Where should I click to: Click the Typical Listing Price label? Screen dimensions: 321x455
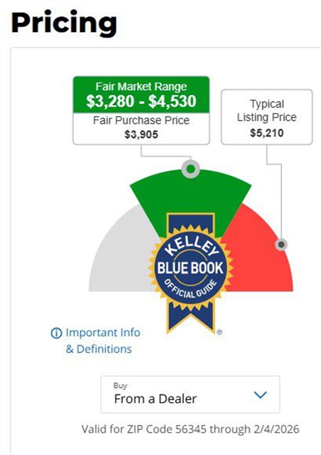pos(267,111)
